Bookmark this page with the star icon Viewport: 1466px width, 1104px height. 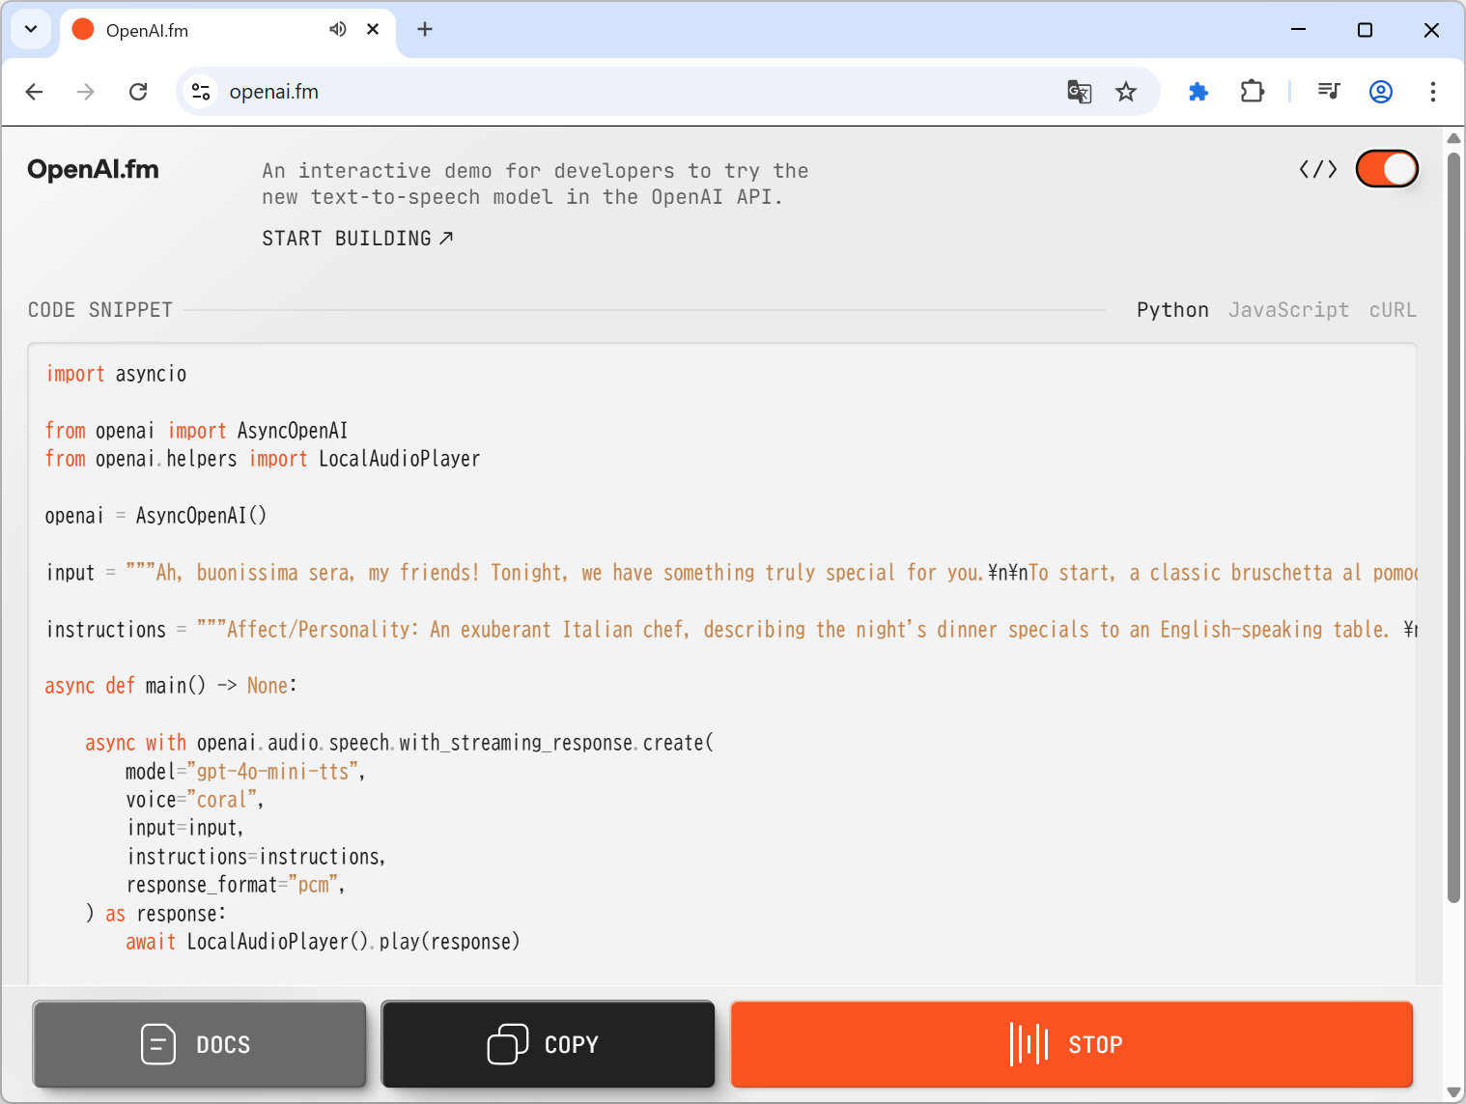point(1126,92)
